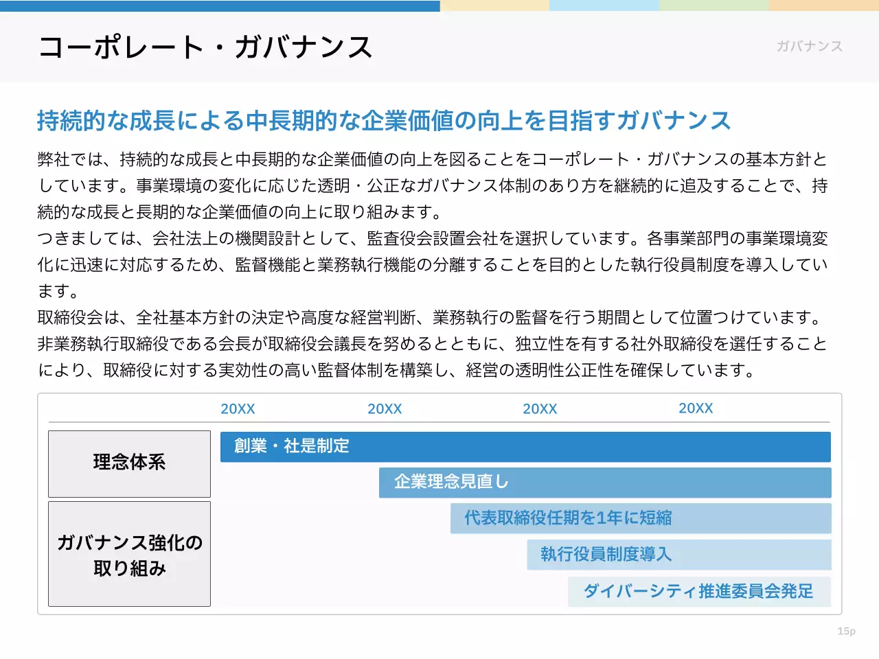Click the blue heading about 持続的な成長
879x659 pixels.
click(384, 119)
